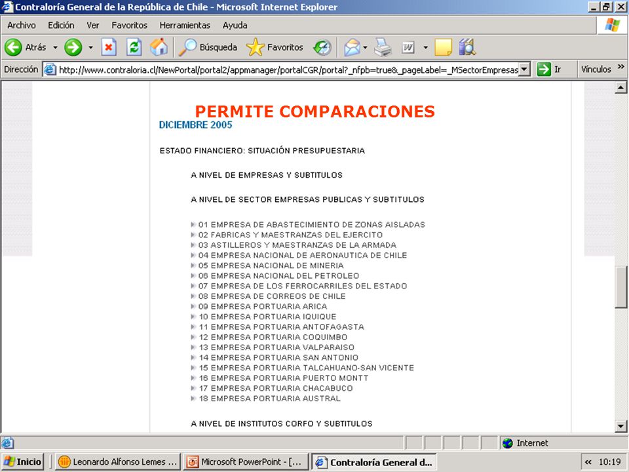Image resolution: width=629 pixels, height=472 pixels.
Task: Open the Word edit dropdown arrow
Action: click(425, 47)
